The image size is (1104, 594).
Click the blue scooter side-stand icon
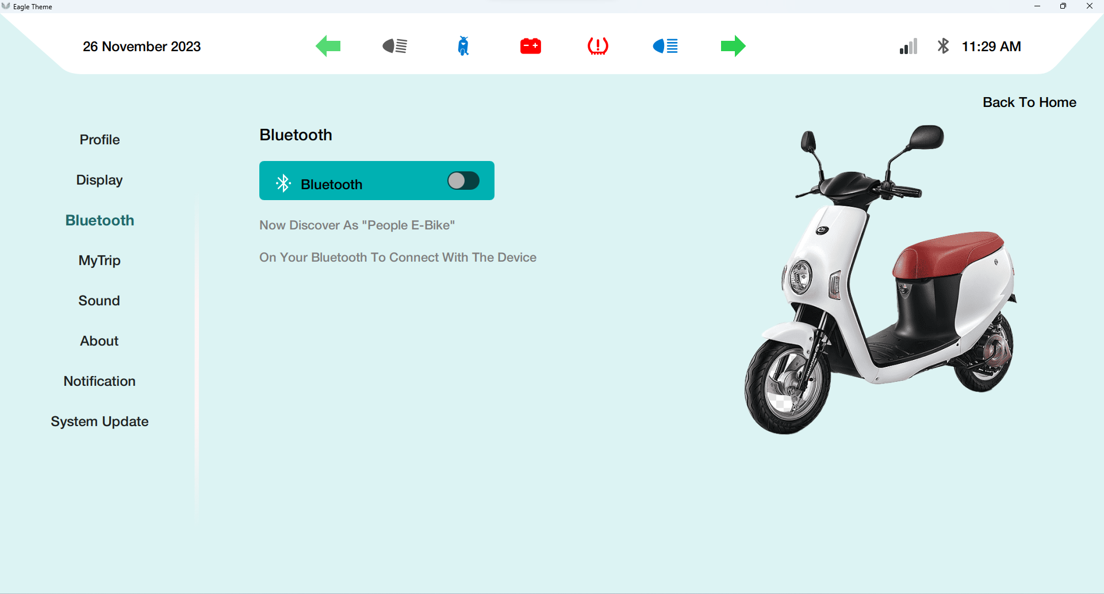click(463, 46)
